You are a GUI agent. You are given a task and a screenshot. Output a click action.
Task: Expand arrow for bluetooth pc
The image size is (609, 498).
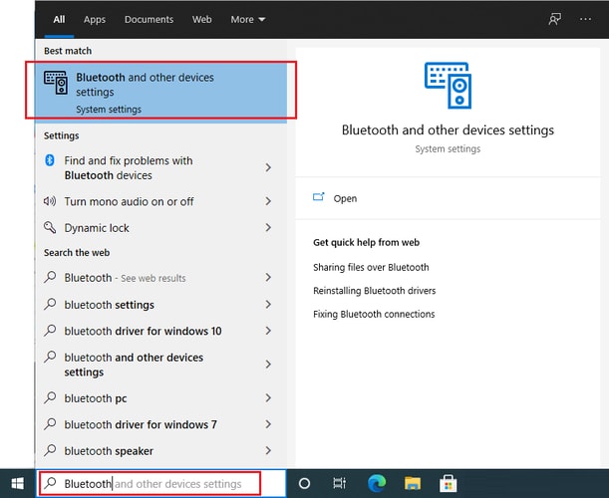click(x=268, y=397)
